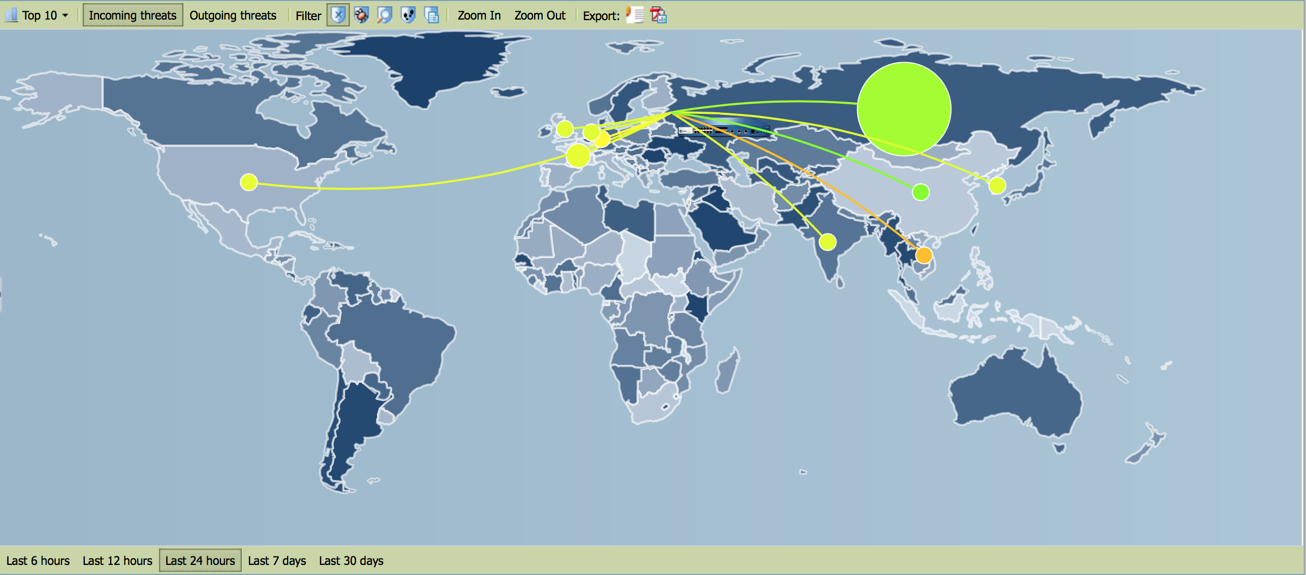Toggle the shield X vulnerability filter

[338, 15]
